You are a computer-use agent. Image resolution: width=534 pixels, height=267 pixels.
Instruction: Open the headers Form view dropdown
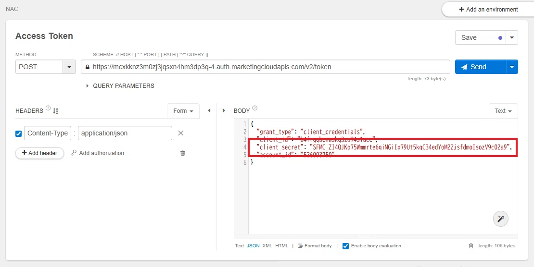183,111
